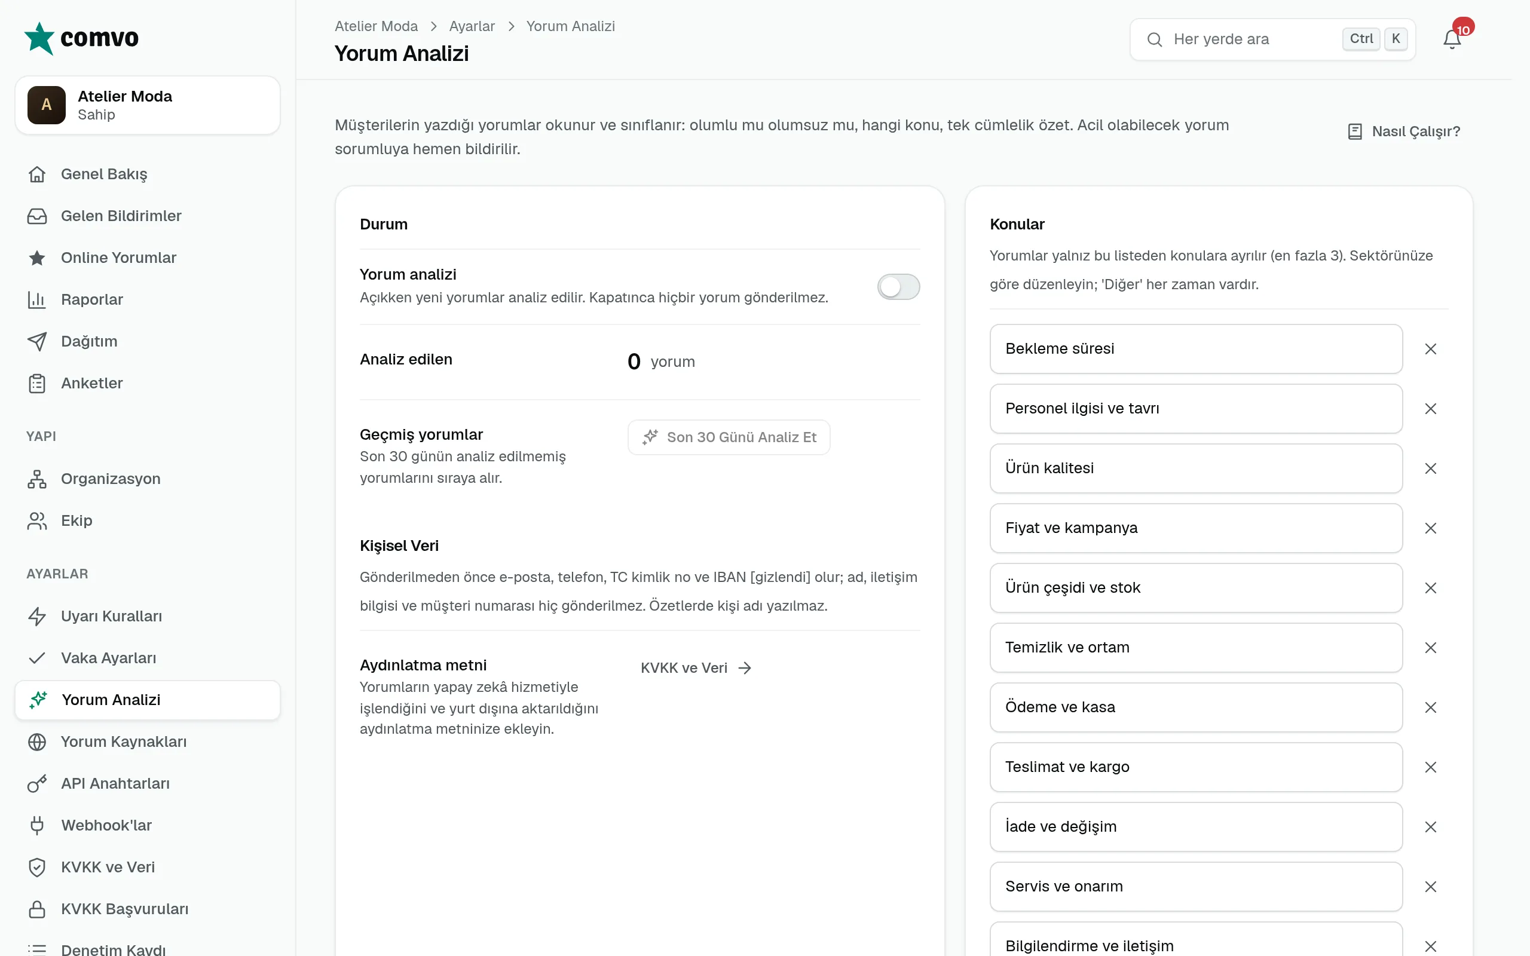Open the Ekip page
Screen dimensions: 1530x956
click(x=147, y=520)
